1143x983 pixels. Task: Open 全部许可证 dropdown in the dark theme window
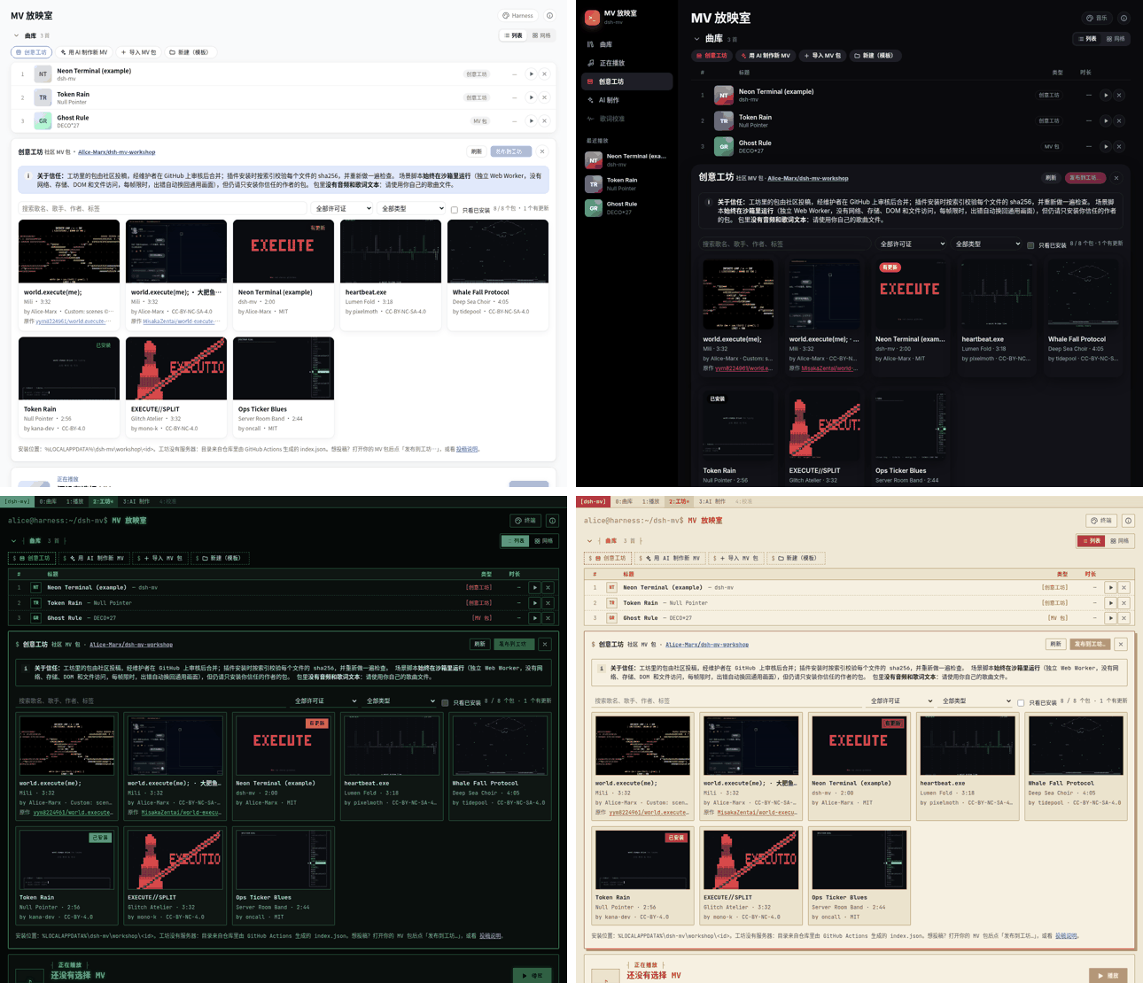point(912,244)
